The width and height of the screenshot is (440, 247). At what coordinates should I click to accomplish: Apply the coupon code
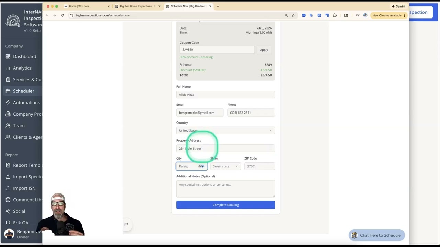264,50
